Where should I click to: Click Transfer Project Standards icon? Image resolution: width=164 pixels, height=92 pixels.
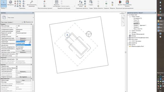point(20,2)
